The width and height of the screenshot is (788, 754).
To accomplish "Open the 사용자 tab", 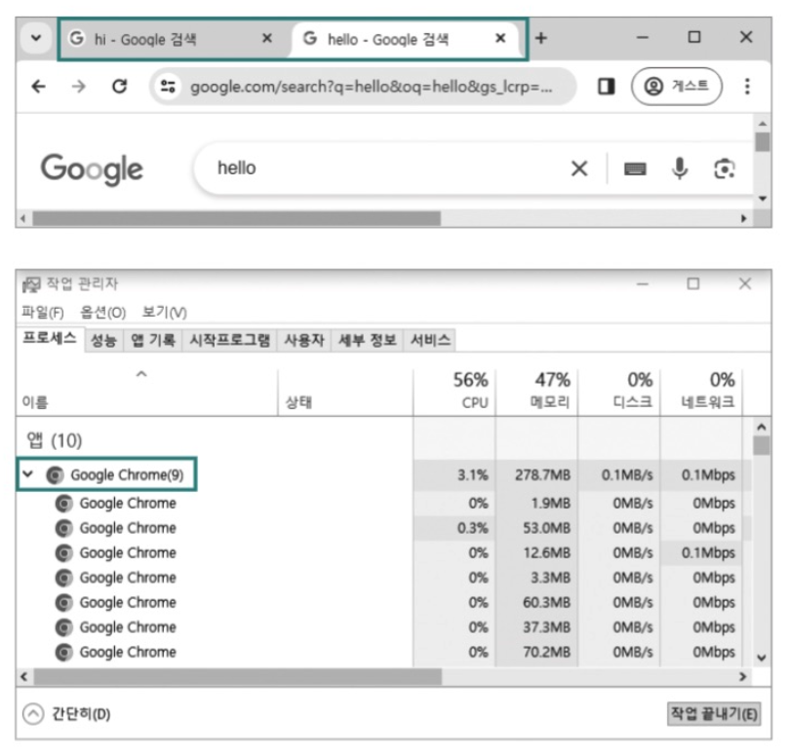I will tap(304, 340).
